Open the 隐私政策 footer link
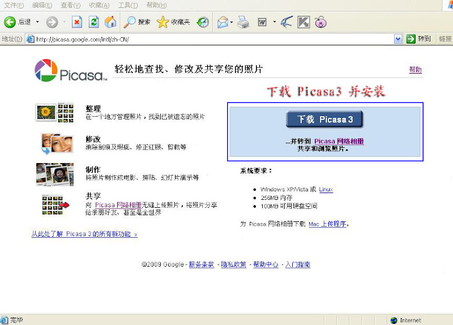 [x=233, y=264]
